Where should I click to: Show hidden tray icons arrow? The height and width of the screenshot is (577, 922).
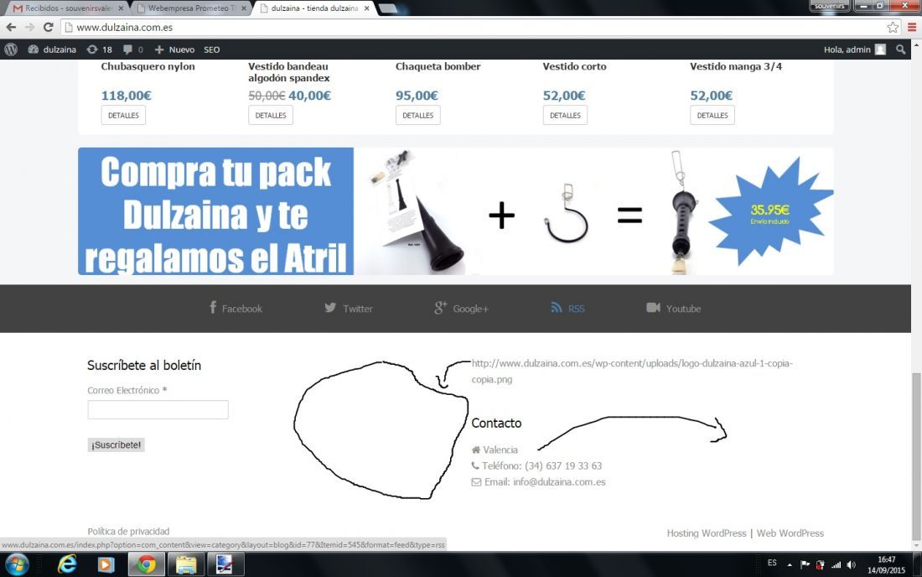coord(790,564)
